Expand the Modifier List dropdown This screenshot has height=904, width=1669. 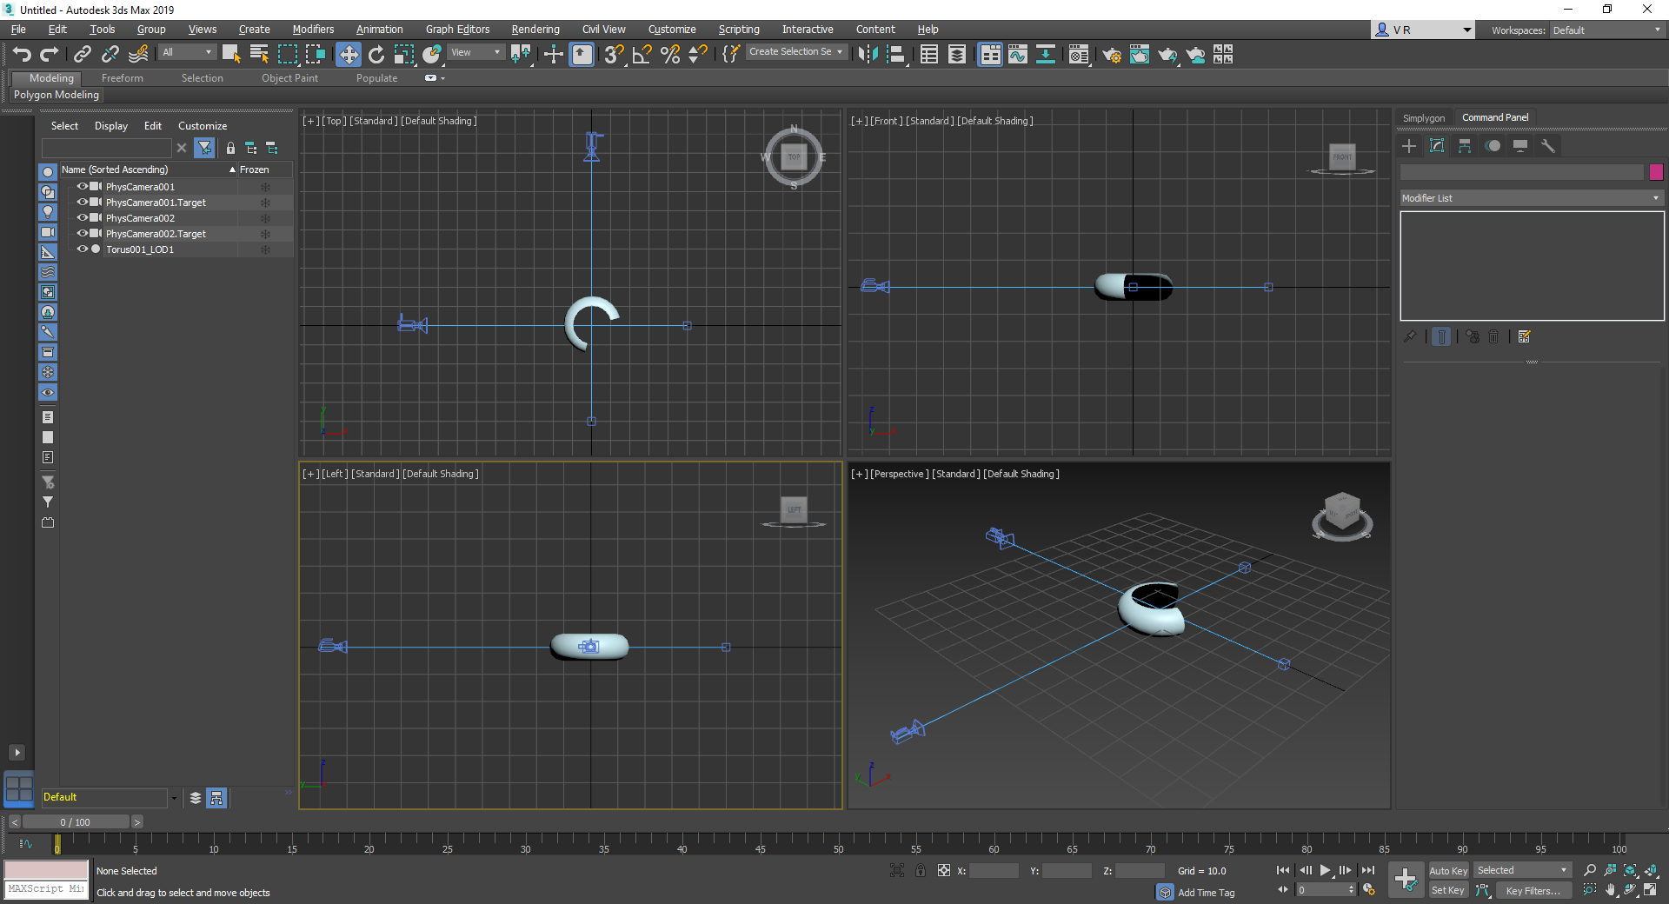pos(1531,198)
